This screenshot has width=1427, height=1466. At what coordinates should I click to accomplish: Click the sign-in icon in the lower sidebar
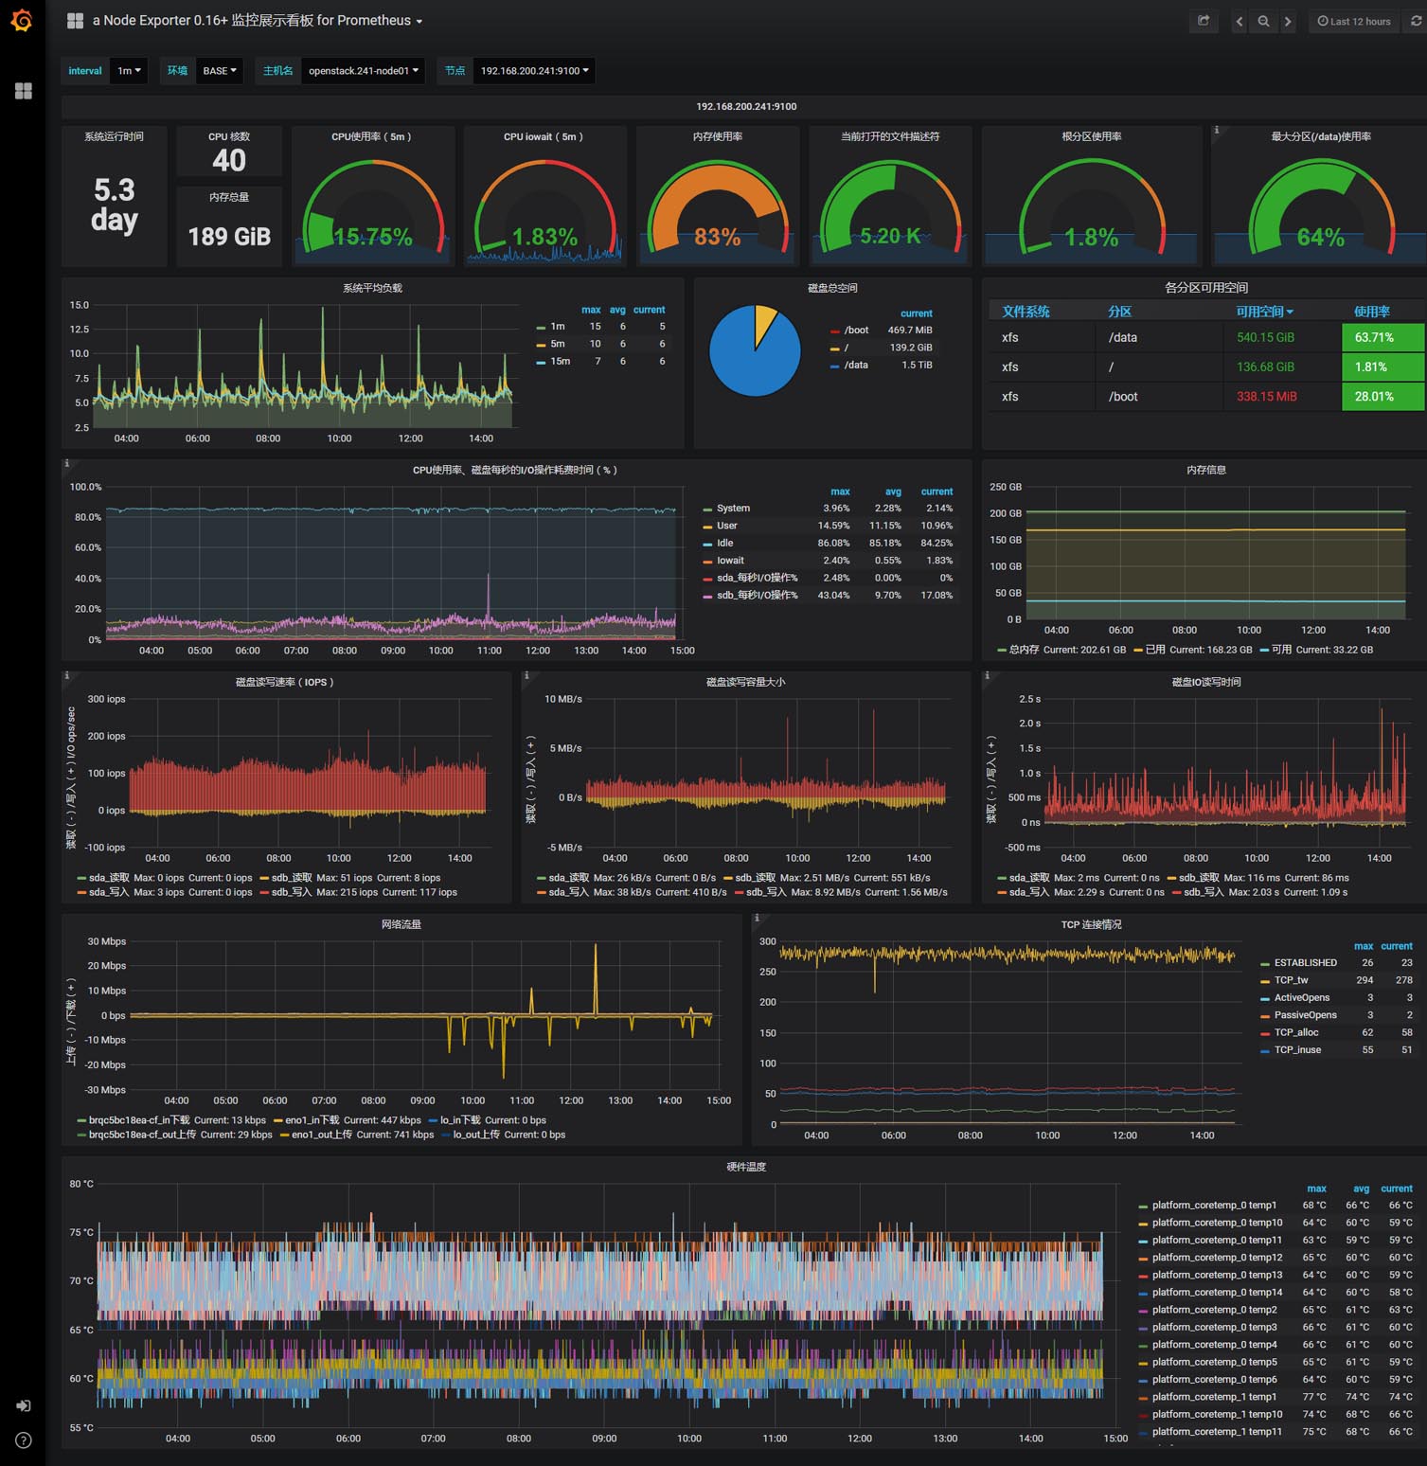pos(23,1405)
